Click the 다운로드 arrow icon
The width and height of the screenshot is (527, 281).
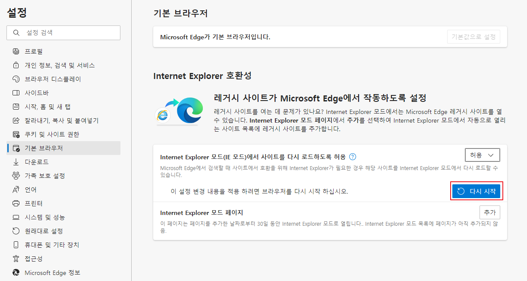(16, 162)
